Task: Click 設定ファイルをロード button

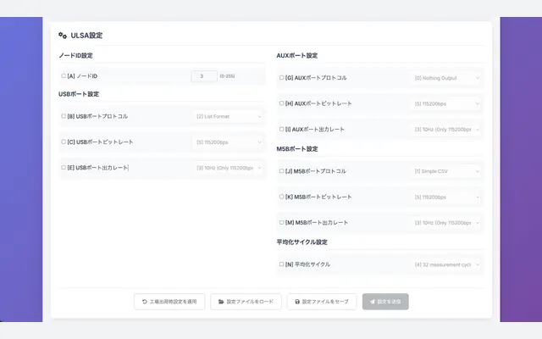Action: [x=246, y=302]
